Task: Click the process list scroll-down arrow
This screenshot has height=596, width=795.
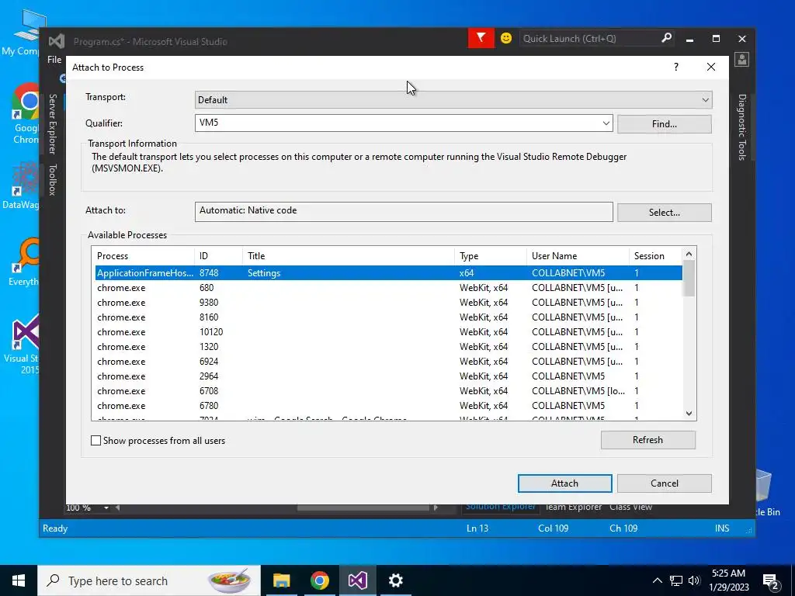Action: 689,414
